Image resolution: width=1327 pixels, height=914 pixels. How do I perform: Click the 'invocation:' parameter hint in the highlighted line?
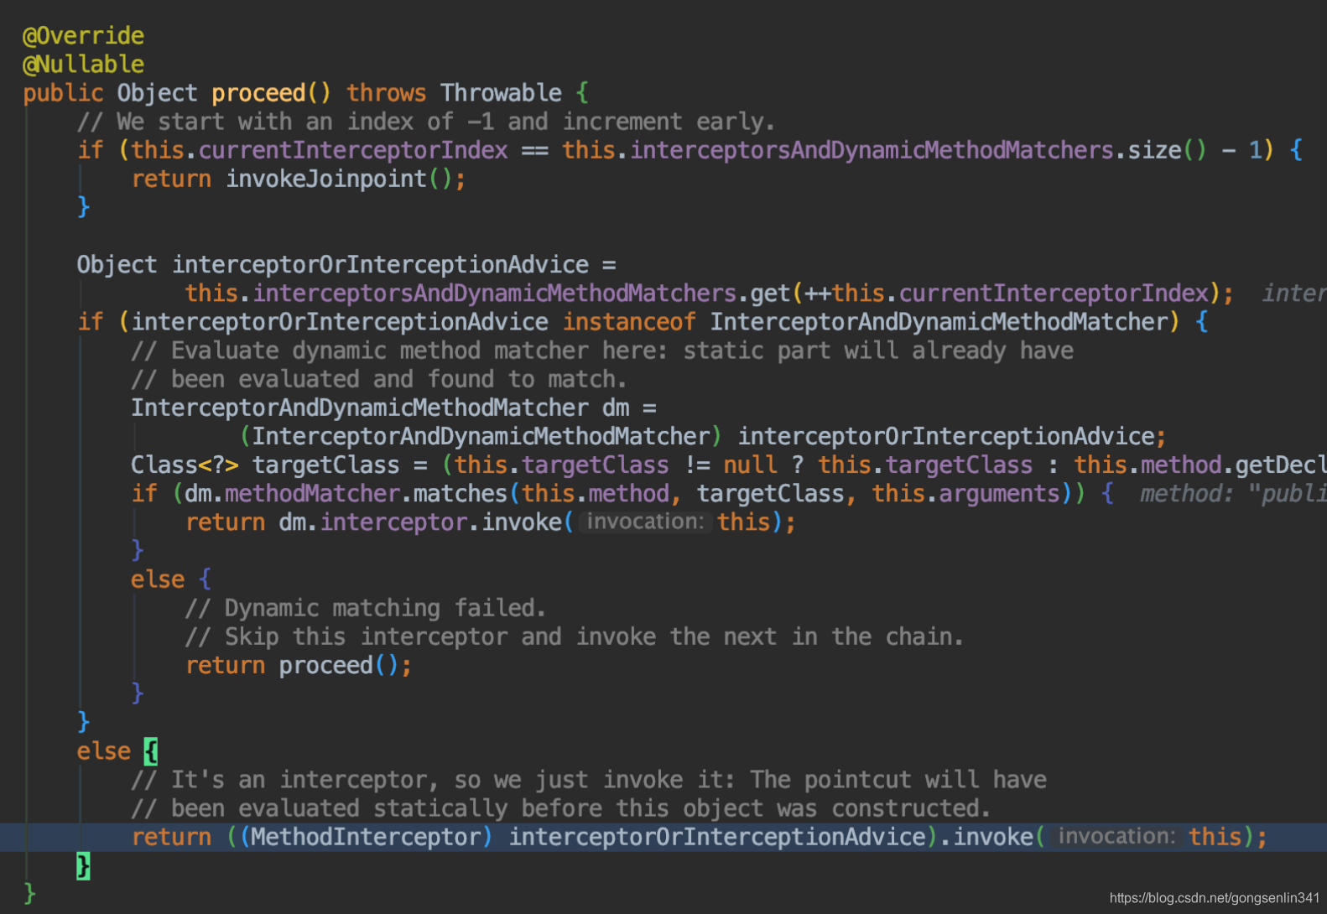(1116, 837)
